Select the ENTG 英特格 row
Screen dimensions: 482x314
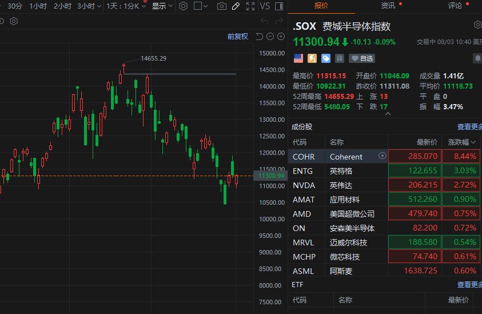(385, 170)
